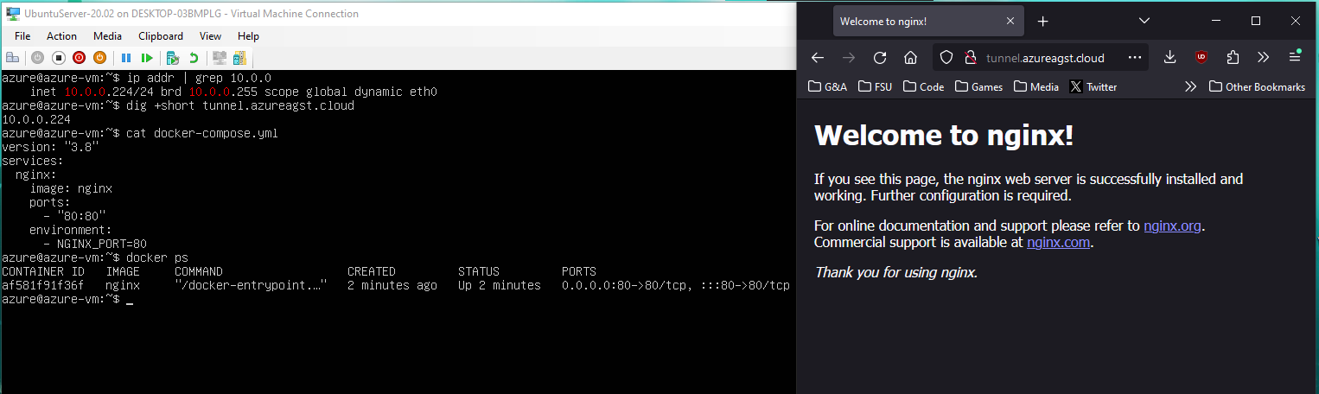Open the page actions three-dot menu
Viewport: 1319px width, 394px height.
(x=1135, y=58)
